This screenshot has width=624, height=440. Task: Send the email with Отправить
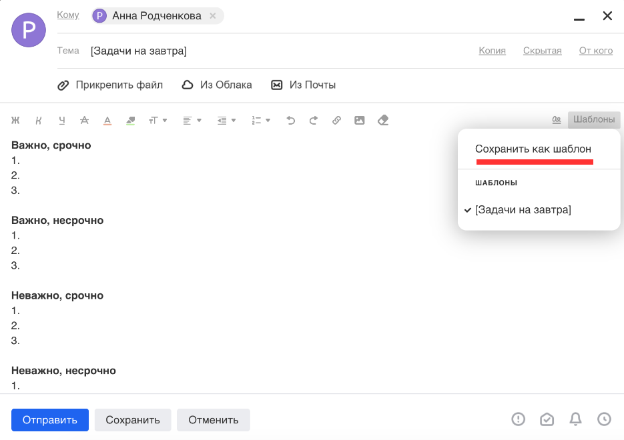pyautogui.click(x=49, y=419)
